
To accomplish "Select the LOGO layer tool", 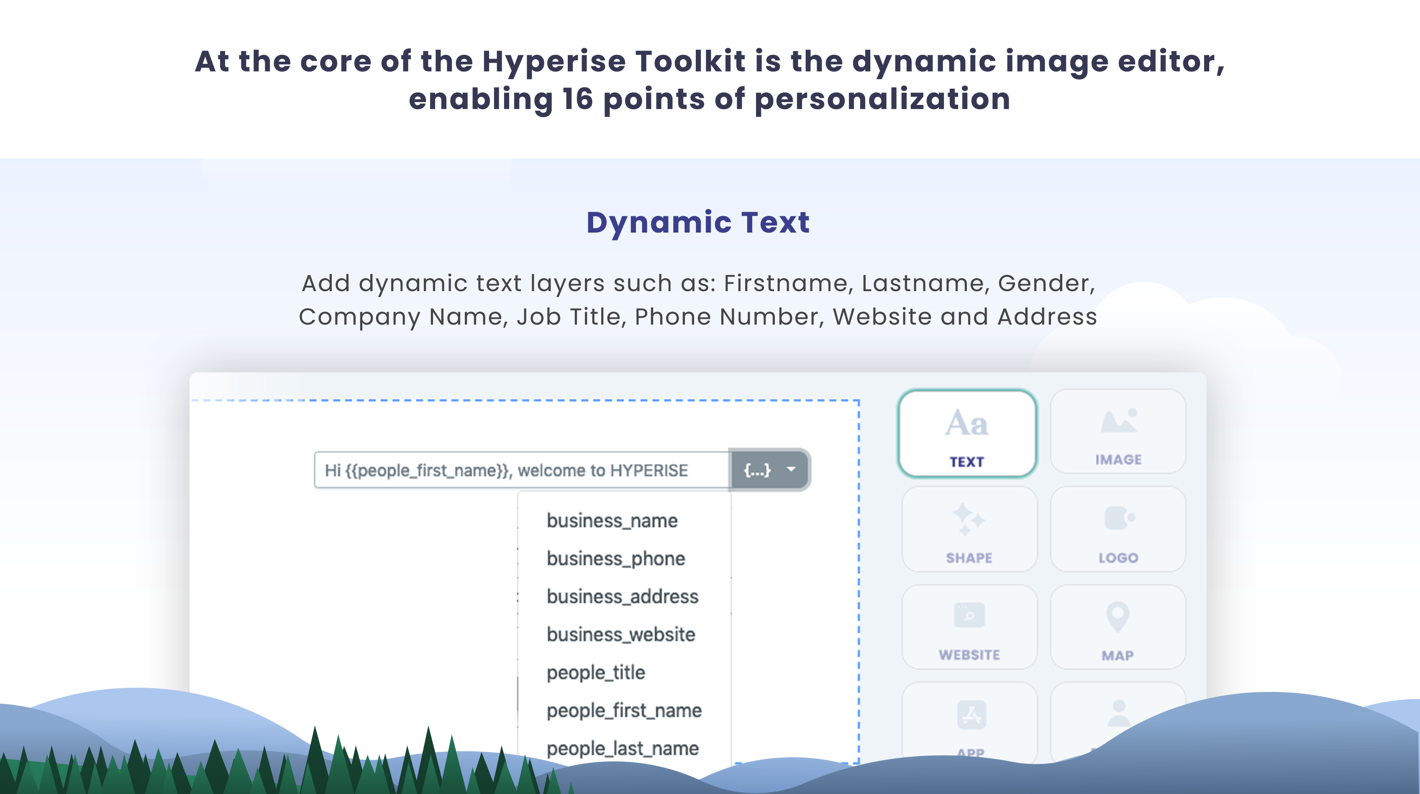I will point(1118,530).
